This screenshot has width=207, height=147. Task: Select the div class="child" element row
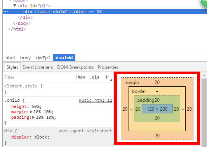(105, 12)
